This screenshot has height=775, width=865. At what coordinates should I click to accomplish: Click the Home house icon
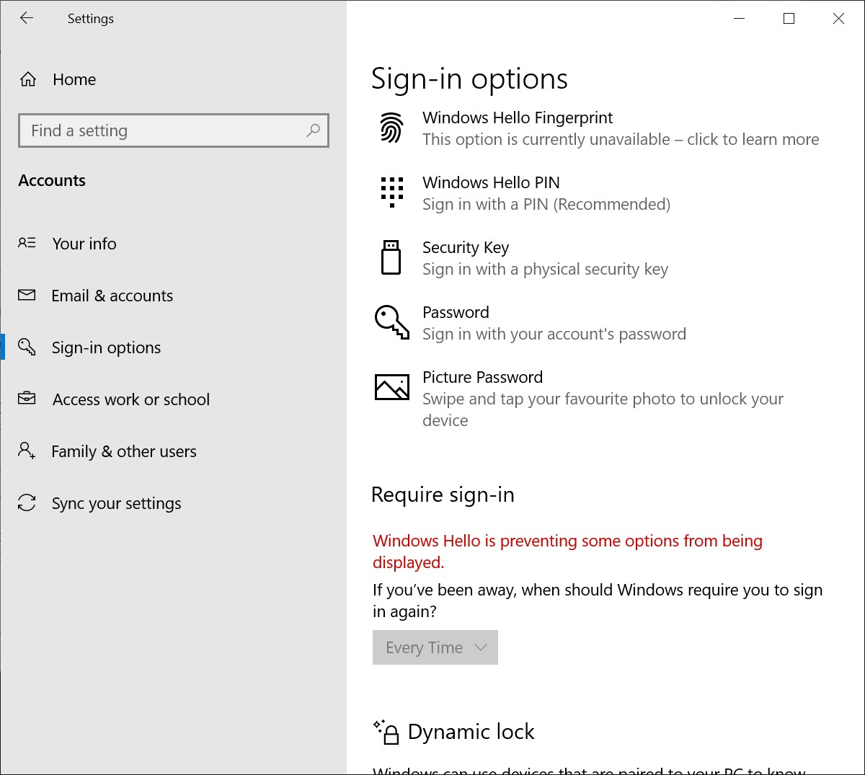(x=28, y=79)
